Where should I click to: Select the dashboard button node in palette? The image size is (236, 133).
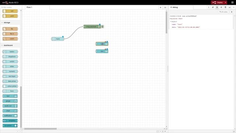coord(10,52)
